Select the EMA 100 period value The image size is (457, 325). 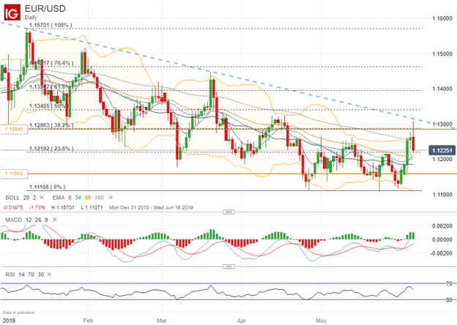[99, 198]
